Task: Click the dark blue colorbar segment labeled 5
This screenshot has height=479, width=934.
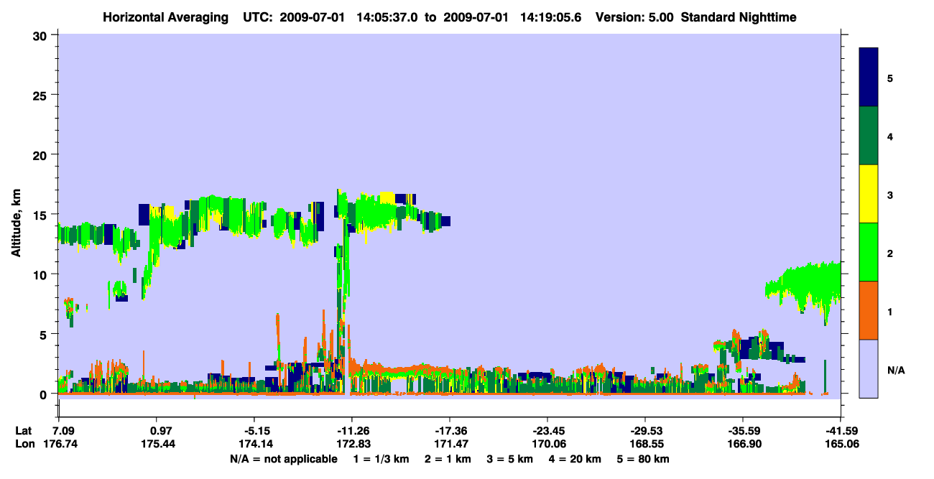Action: pyautogui.click(x=869, y=78)
